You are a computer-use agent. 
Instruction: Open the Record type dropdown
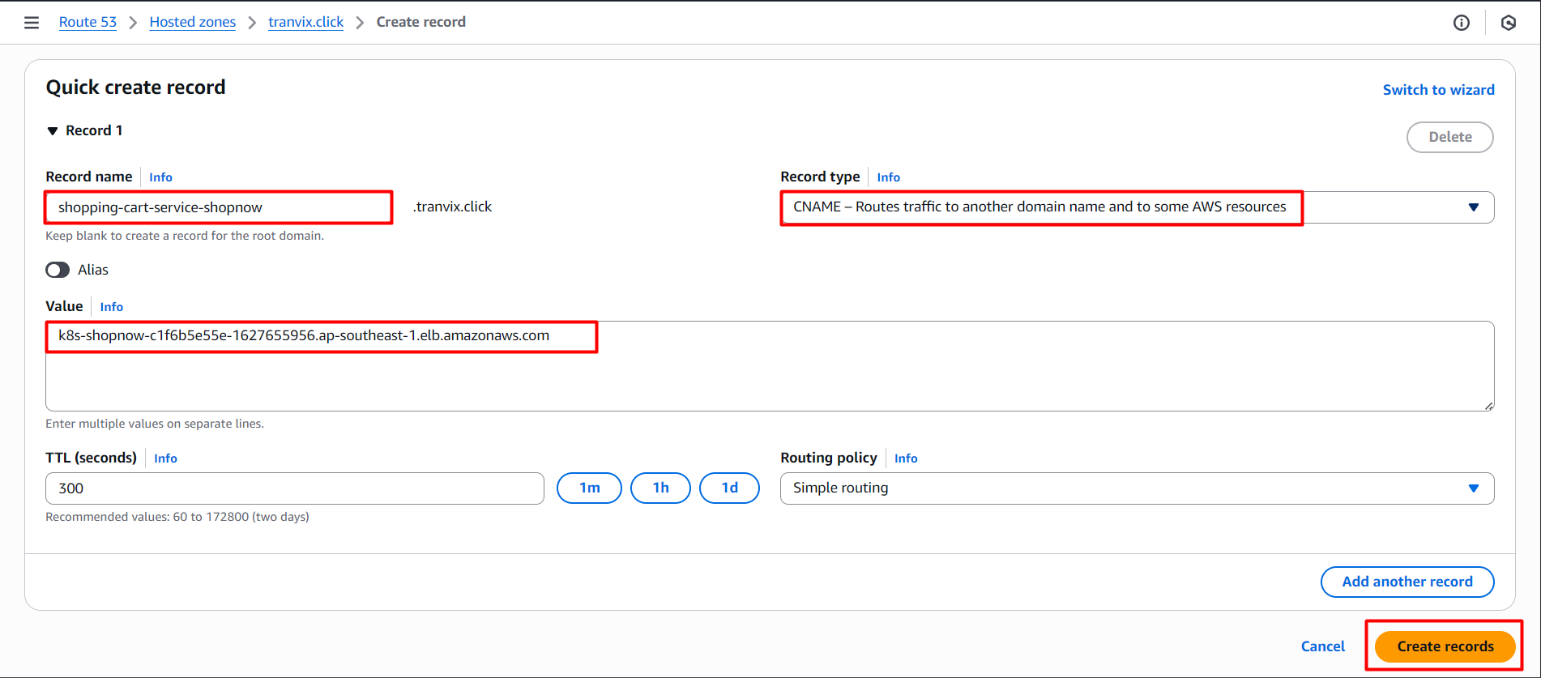[x=1136, y=207]
